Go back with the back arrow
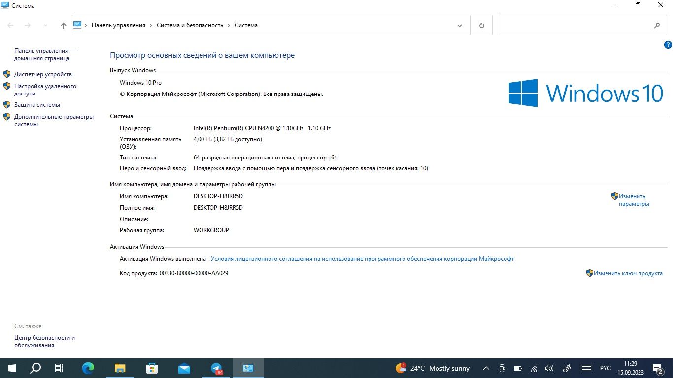This screenshot has height=378, width=673. [10, 25]
